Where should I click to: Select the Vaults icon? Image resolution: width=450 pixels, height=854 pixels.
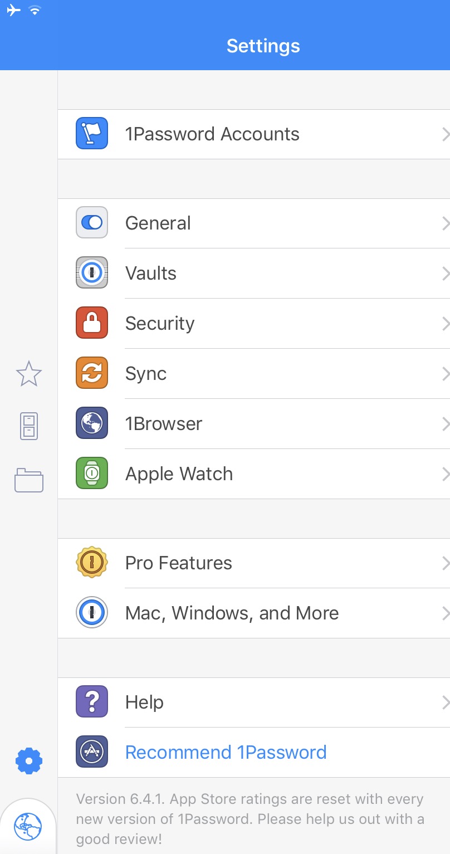[91, 273]
